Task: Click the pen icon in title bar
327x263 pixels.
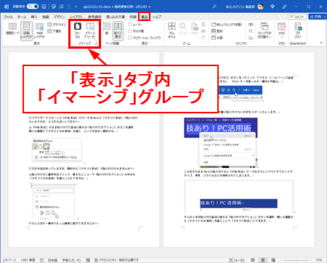Action: (284, 7)
